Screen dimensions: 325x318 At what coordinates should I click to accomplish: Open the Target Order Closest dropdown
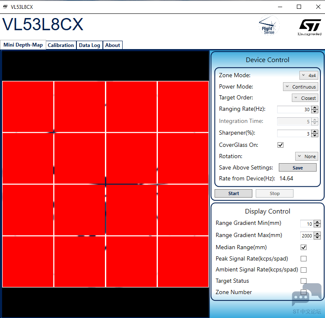pyautogui.click(x=305, y=98)
